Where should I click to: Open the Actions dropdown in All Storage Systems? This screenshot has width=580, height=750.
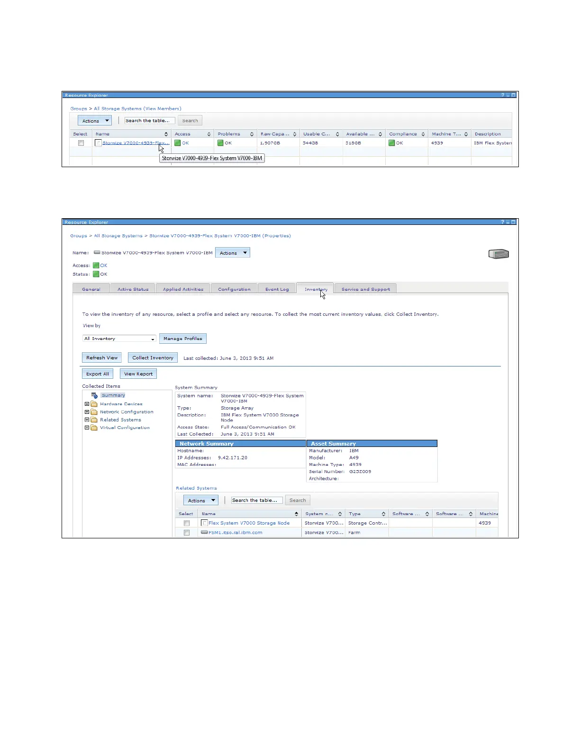pos(95,121)
